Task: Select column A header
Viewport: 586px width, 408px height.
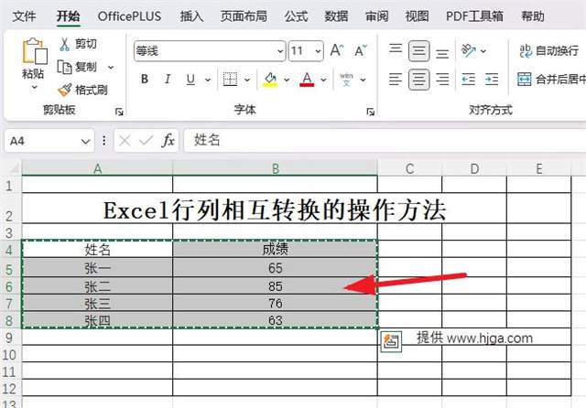Action: (98, 168)
